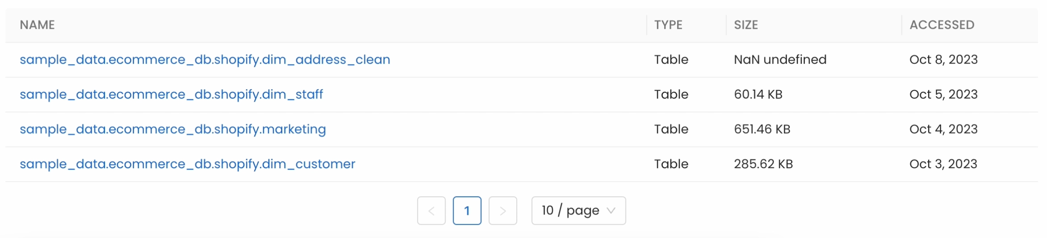This screenshot has height=238, width=1047.
Task: Click the 285.62 KB size cell
Action: pyautogui.click(x=763, y=164)
